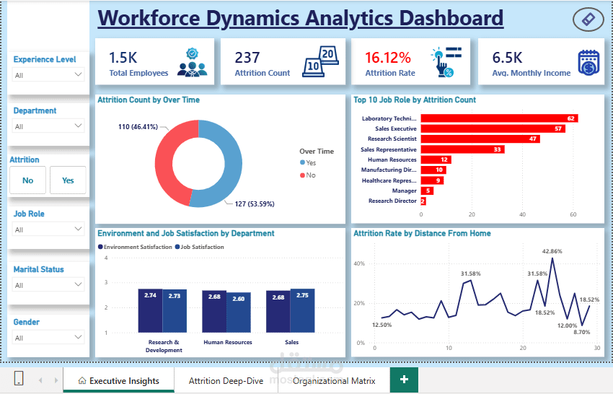Click the 16.12% Attrition Rate value
This screenshot has height=394, width=613.
[388, 58]
